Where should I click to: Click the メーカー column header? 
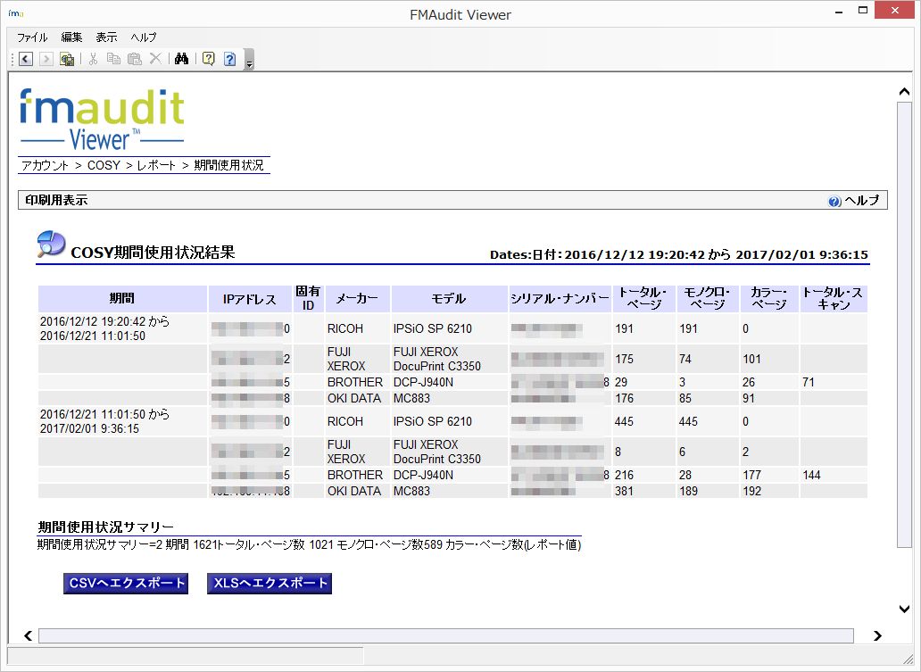(x=357, y=299)
